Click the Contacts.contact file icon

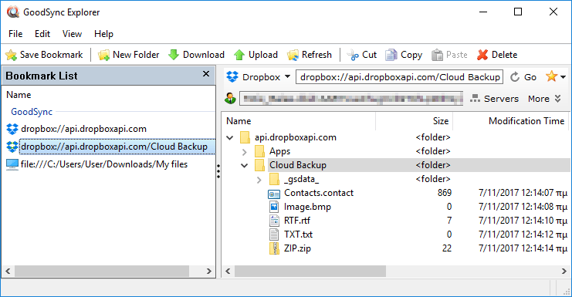click(x=274, y=194)
